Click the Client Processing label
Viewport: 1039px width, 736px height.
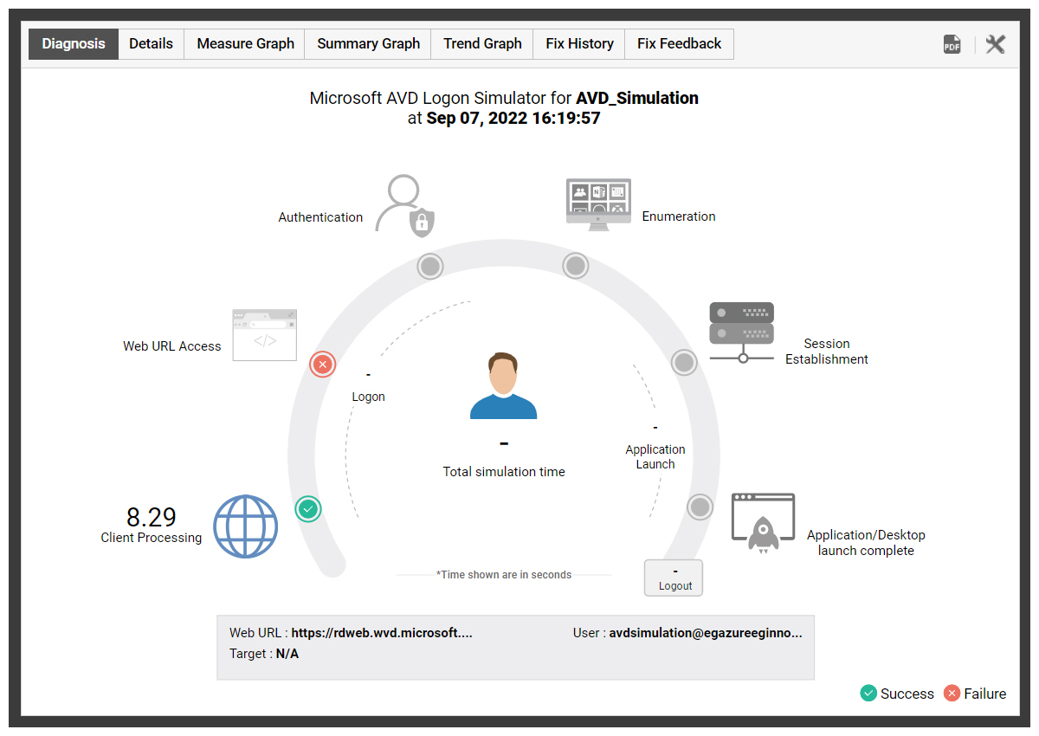point(152,538)
